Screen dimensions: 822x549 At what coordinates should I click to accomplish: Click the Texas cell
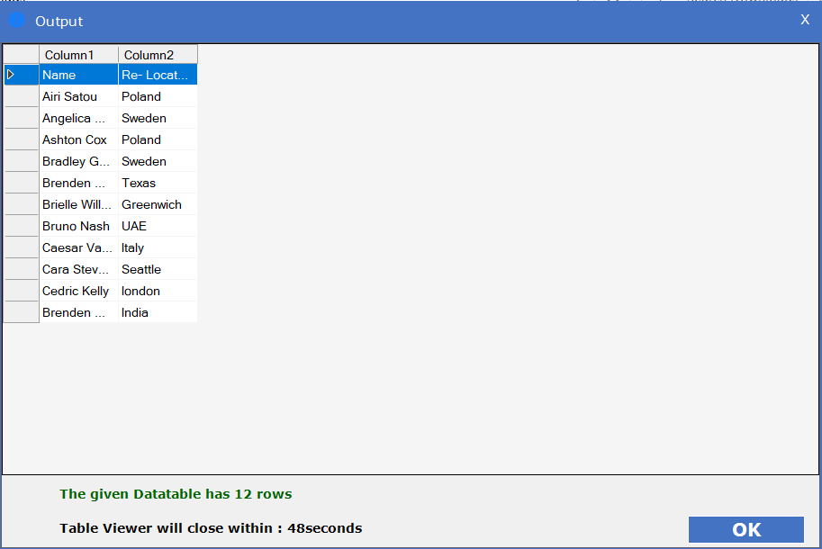point(158,183)
